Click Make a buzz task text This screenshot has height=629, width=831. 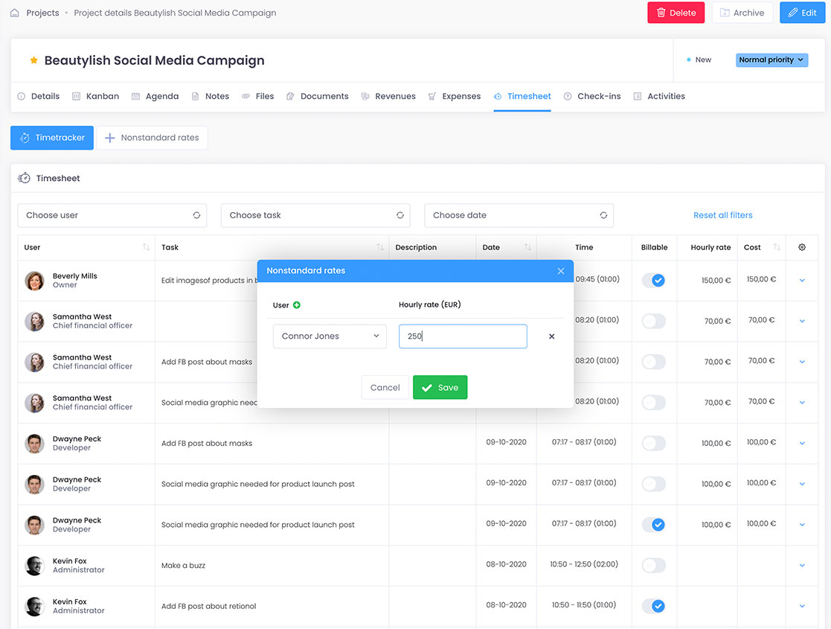point(183,566)
